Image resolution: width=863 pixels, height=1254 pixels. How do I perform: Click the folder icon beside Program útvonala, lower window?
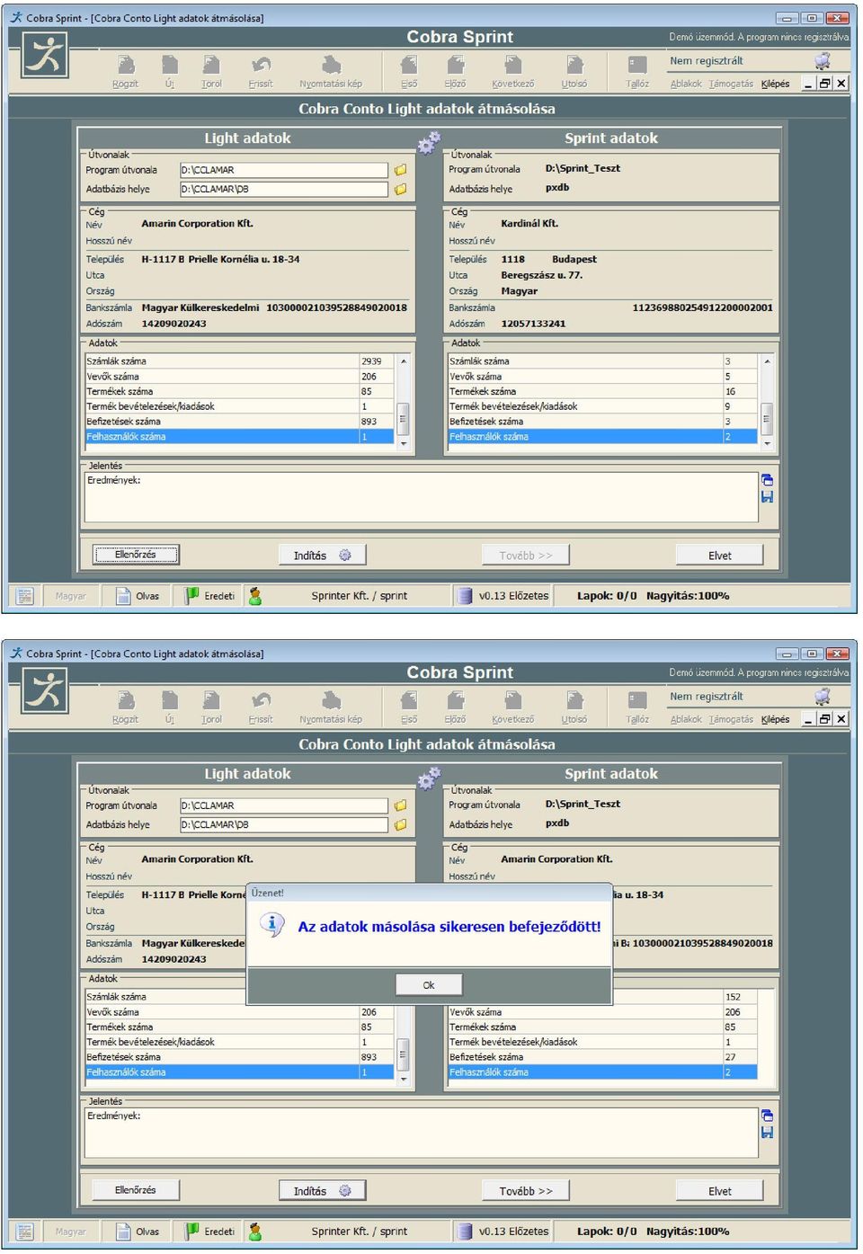pos(400,805)
